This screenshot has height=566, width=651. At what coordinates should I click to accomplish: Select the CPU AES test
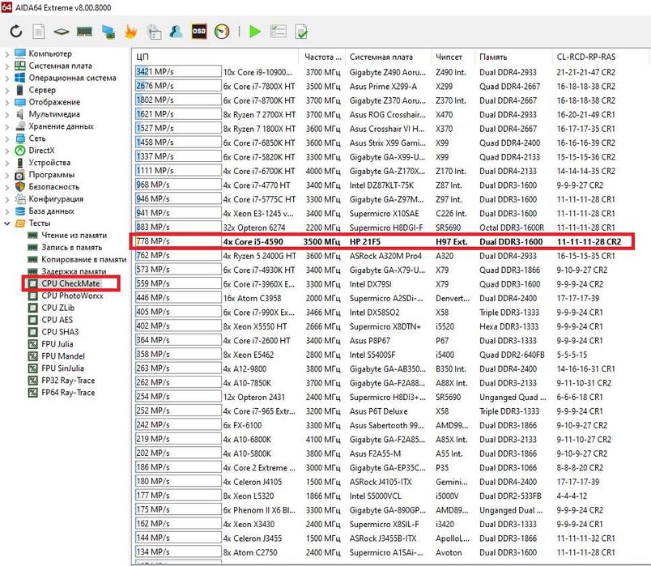[x=57, y=320]
